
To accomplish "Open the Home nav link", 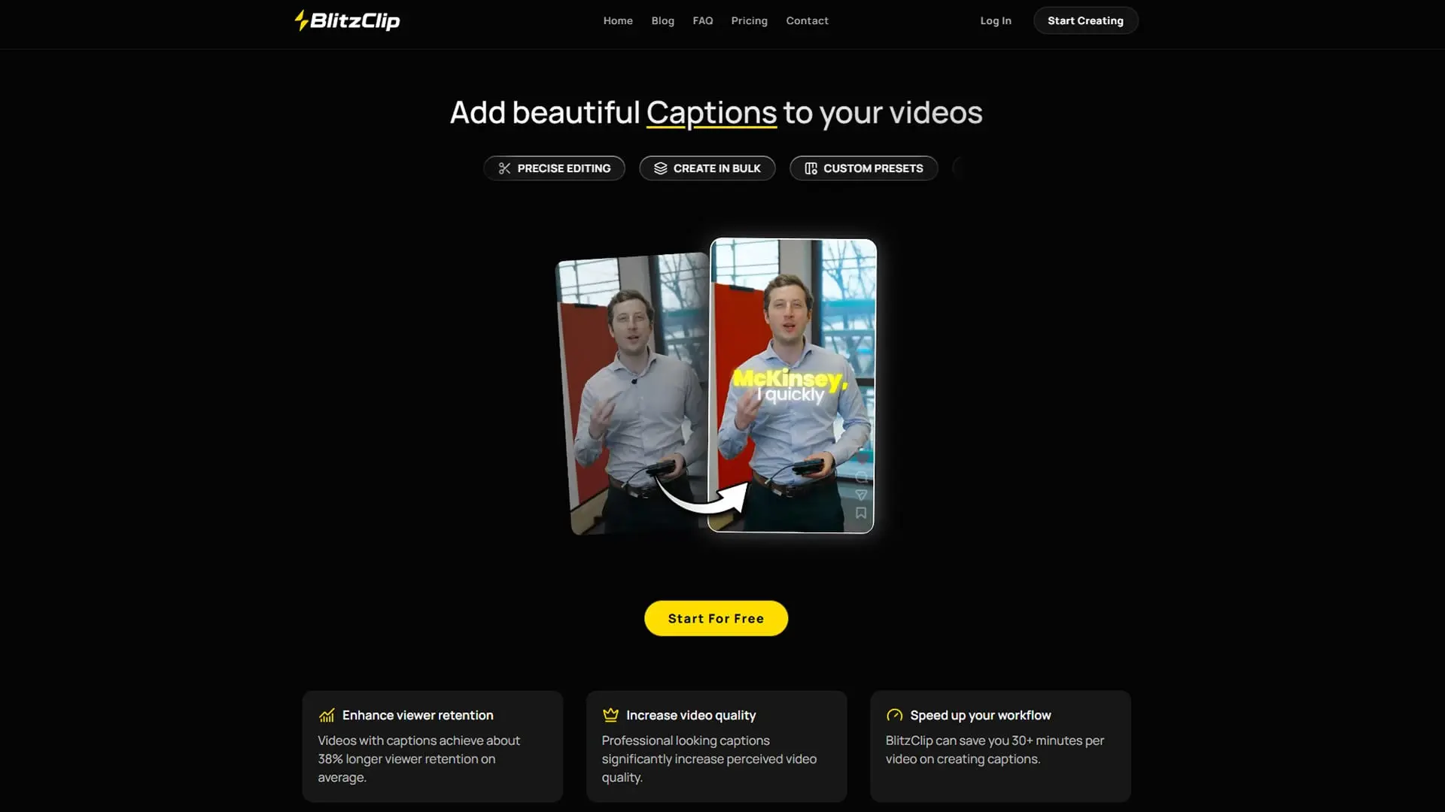I will point(618,21).
